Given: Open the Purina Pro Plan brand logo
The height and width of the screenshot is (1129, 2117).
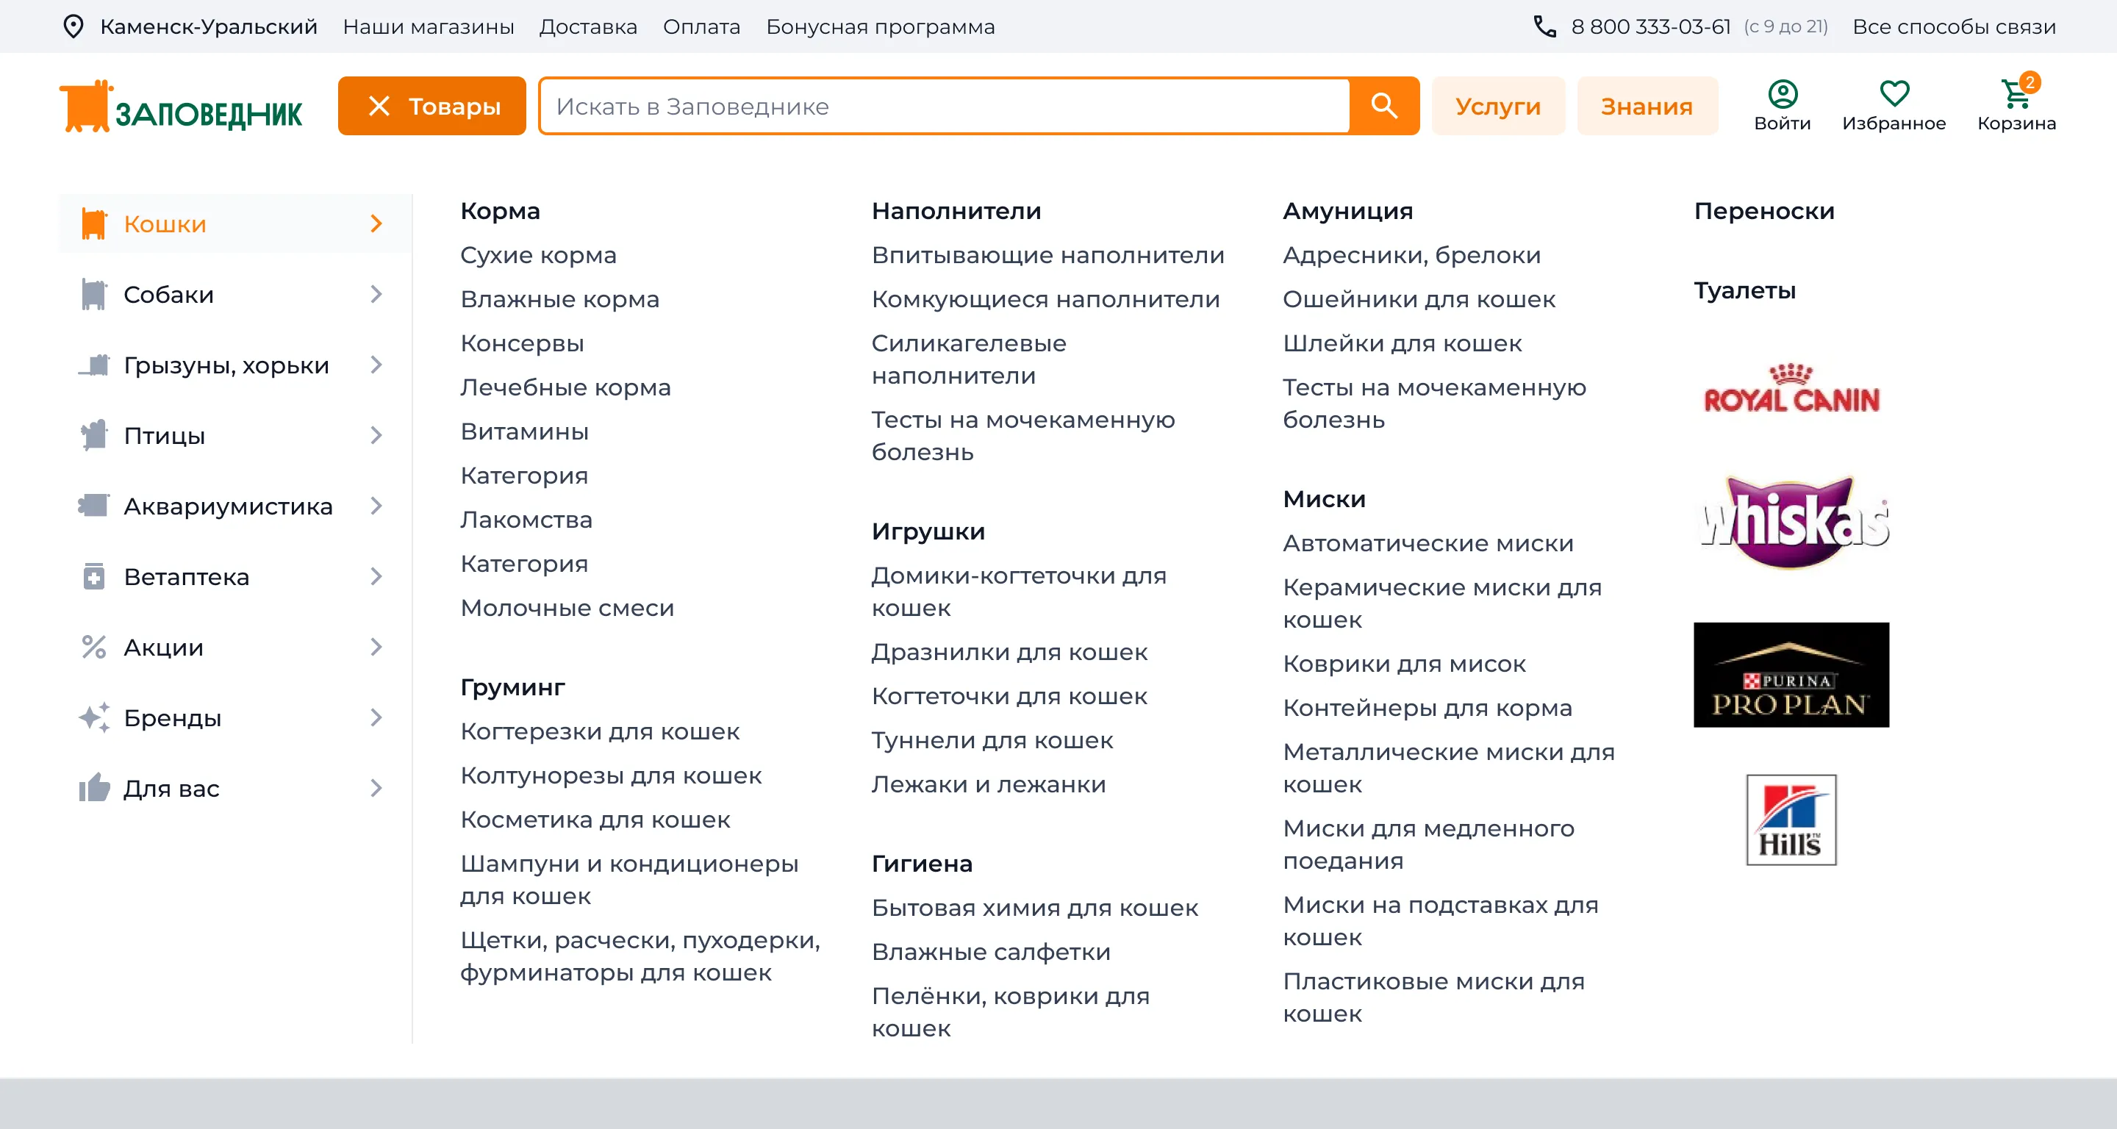Looking at the screenshot, I should [1791, 675].
